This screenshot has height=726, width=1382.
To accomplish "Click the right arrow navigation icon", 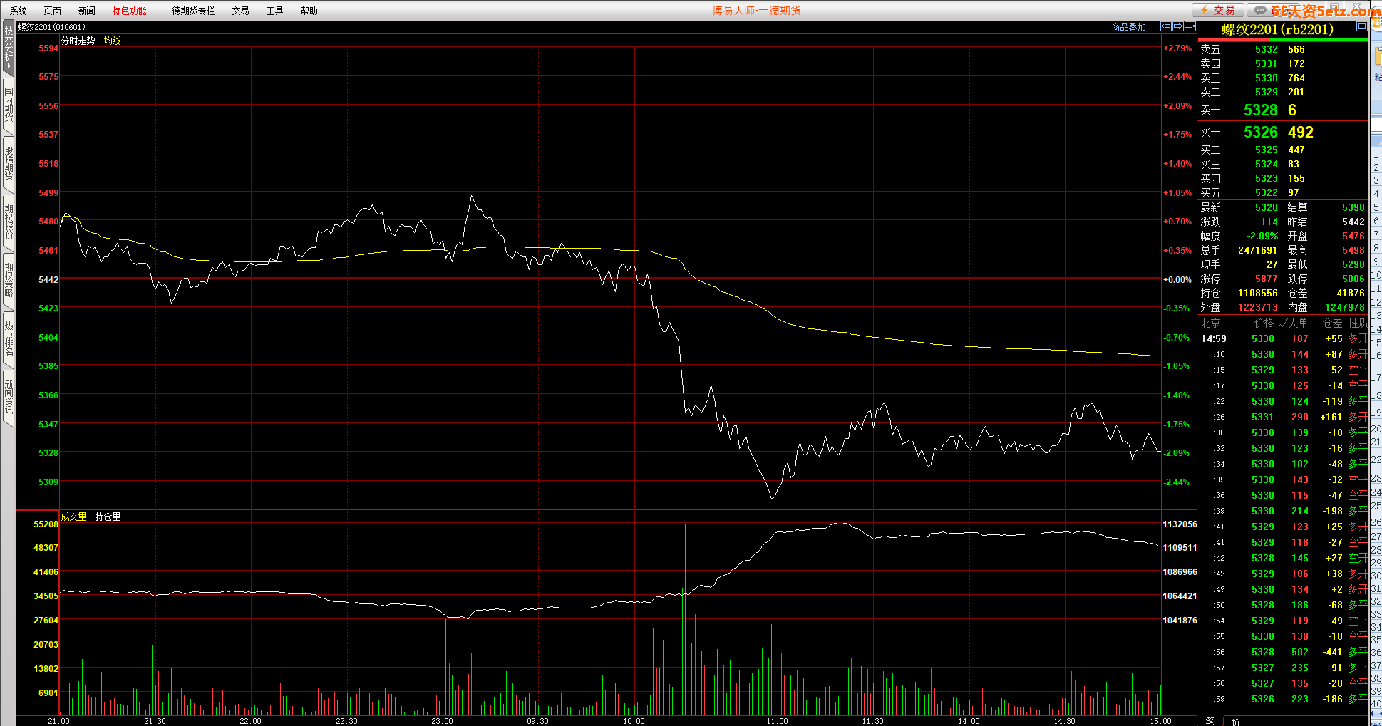I will [x=1178, y=26].
